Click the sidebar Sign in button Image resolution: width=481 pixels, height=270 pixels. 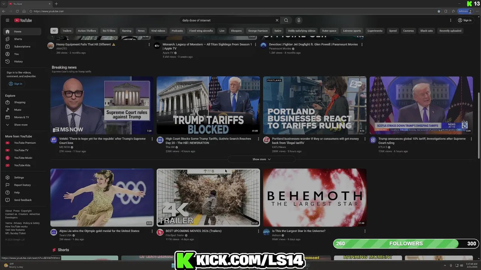(16, 84)
